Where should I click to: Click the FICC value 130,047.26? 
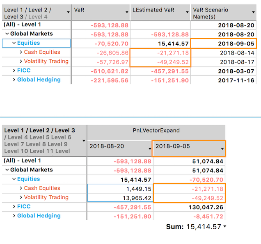tap(207, 207)
